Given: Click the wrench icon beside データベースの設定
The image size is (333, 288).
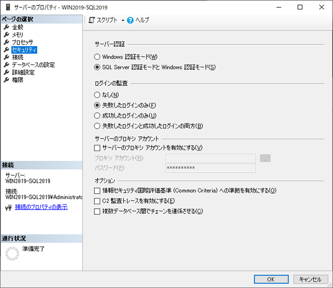Looking at the screenshot, I should pos(7,65).
